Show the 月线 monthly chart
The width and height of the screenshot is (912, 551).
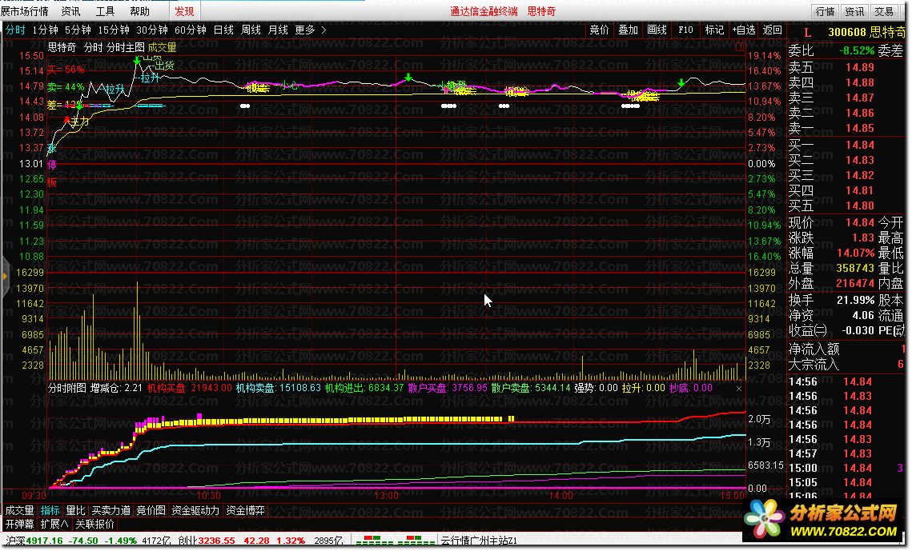tap(278, 30)
